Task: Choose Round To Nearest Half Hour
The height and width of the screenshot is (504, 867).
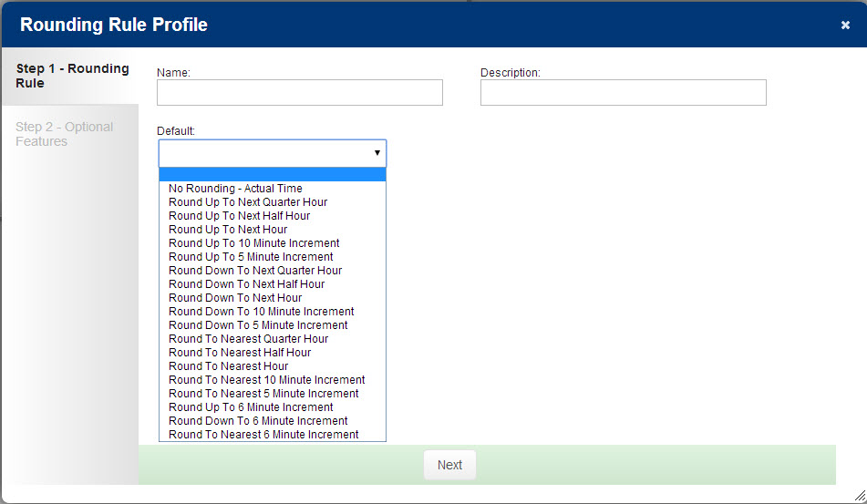Action: (273, 353)
